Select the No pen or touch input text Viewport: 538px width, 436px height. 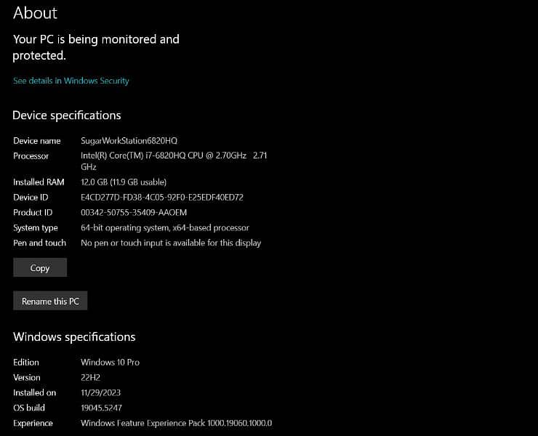tap(171, 243)
